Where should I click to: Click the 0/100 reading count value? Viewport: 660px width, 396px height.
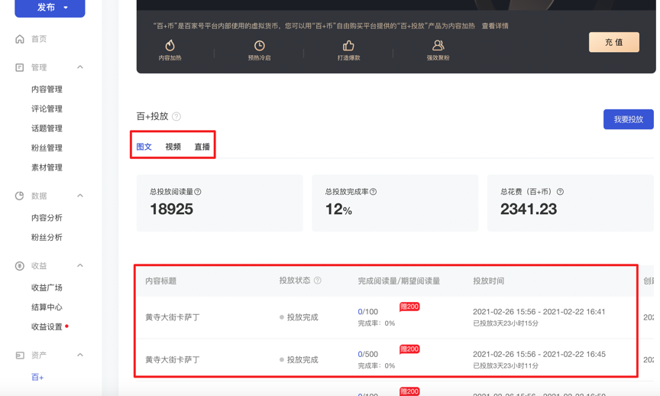368,312
